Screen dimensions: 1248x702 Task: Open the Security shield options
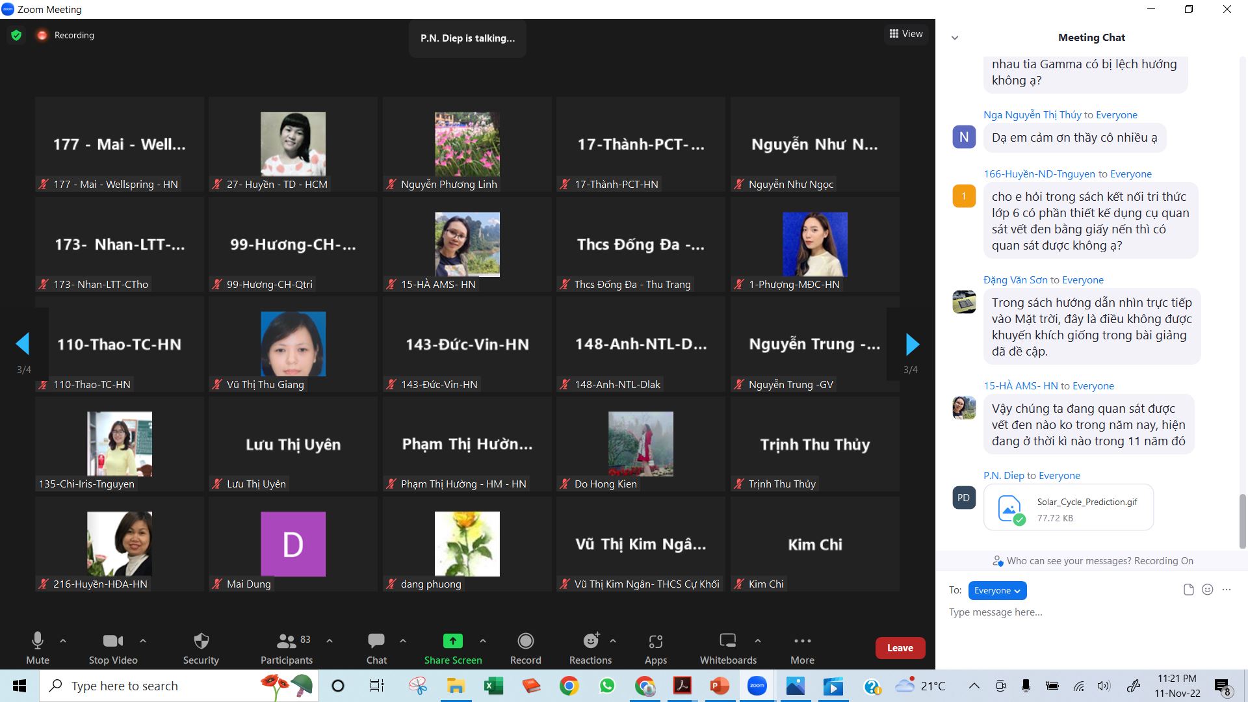pos(201,648)
